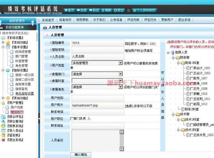Check the 李娜_1010 checkbox
This screenshot has height=158, width=214.
pos(191,94)
